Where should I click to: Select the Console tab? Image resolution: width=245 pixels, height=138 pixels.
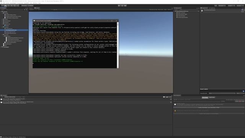[3, 95]
